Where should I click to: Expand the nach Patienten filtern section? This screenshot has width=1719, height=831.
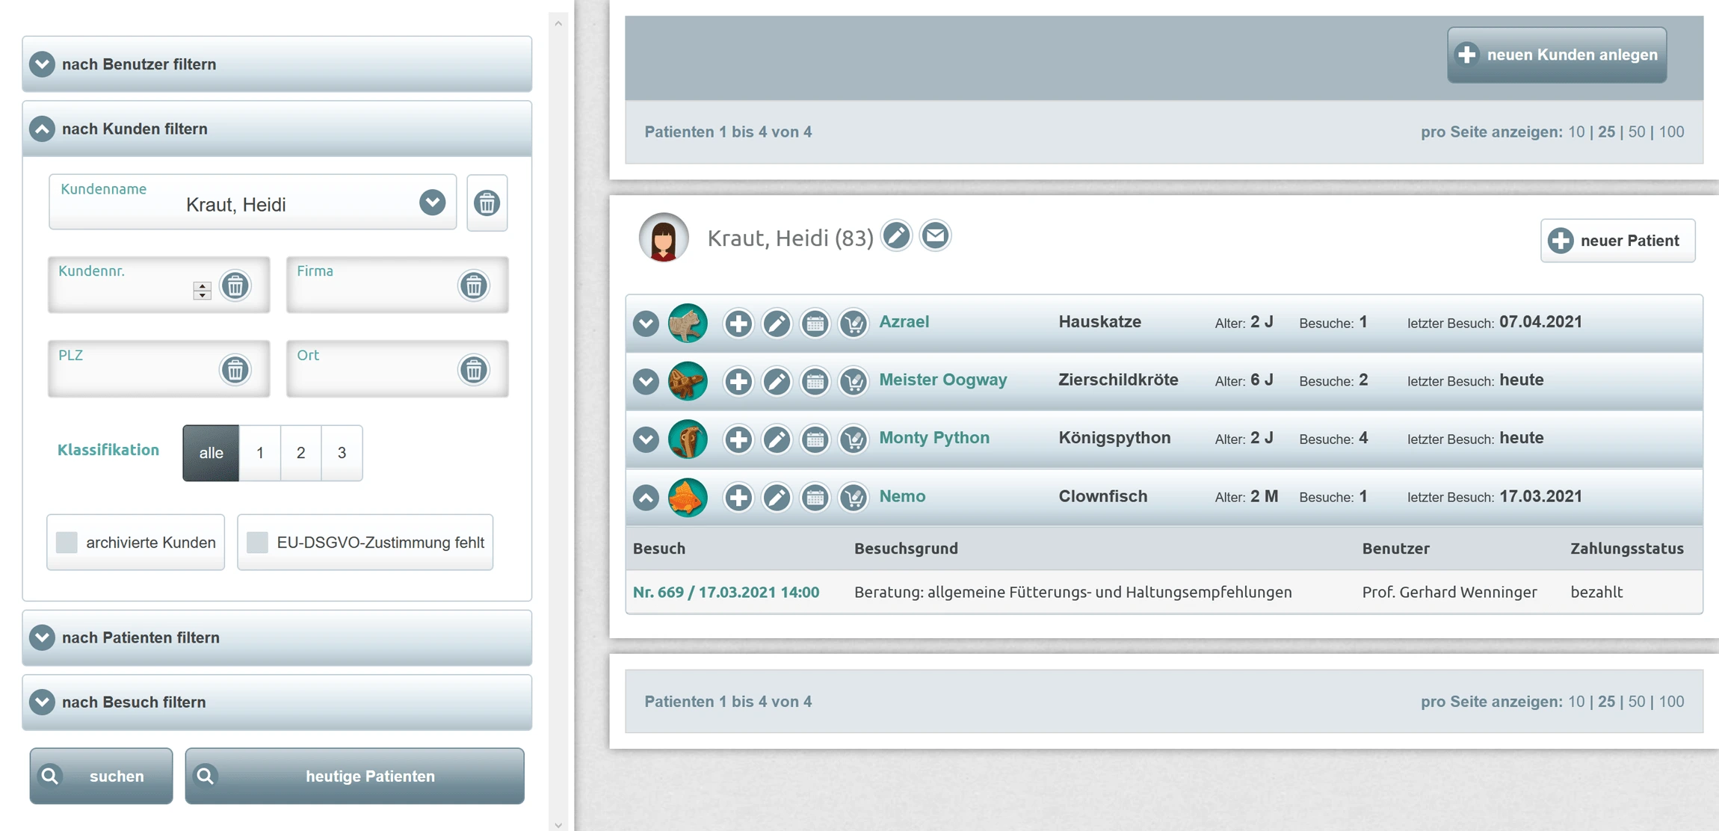point(43,637)
